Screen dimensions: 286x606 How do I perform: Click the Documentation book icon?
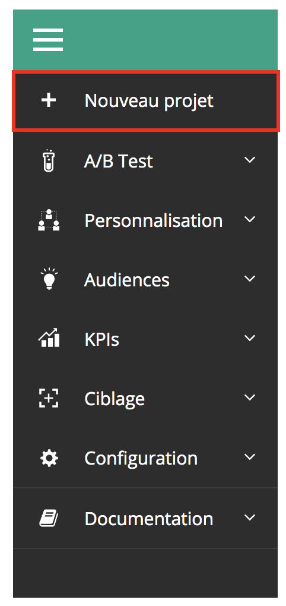[x=49, y=518]
